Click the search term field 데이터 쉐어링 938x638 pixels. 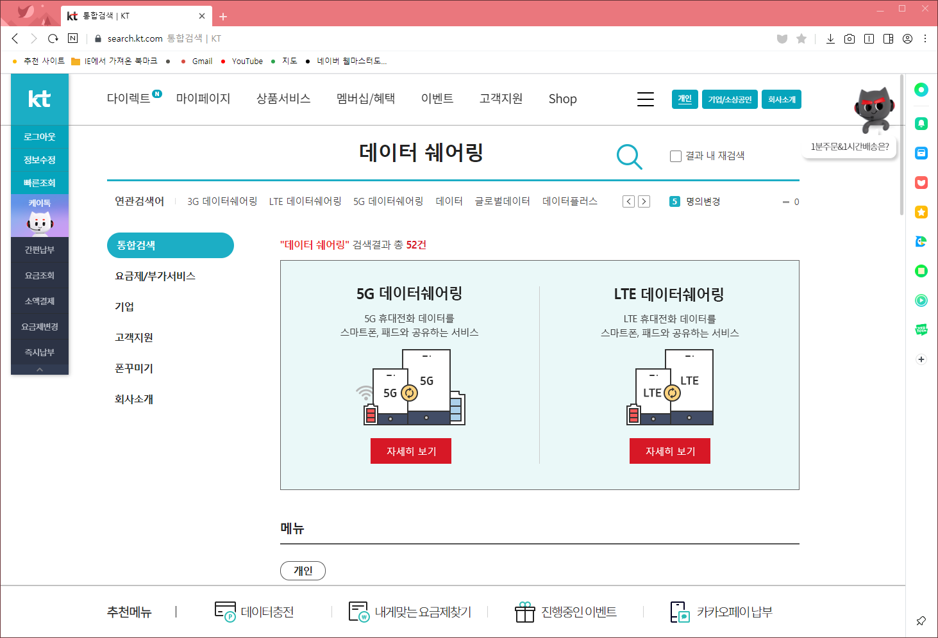pos(421,152)
